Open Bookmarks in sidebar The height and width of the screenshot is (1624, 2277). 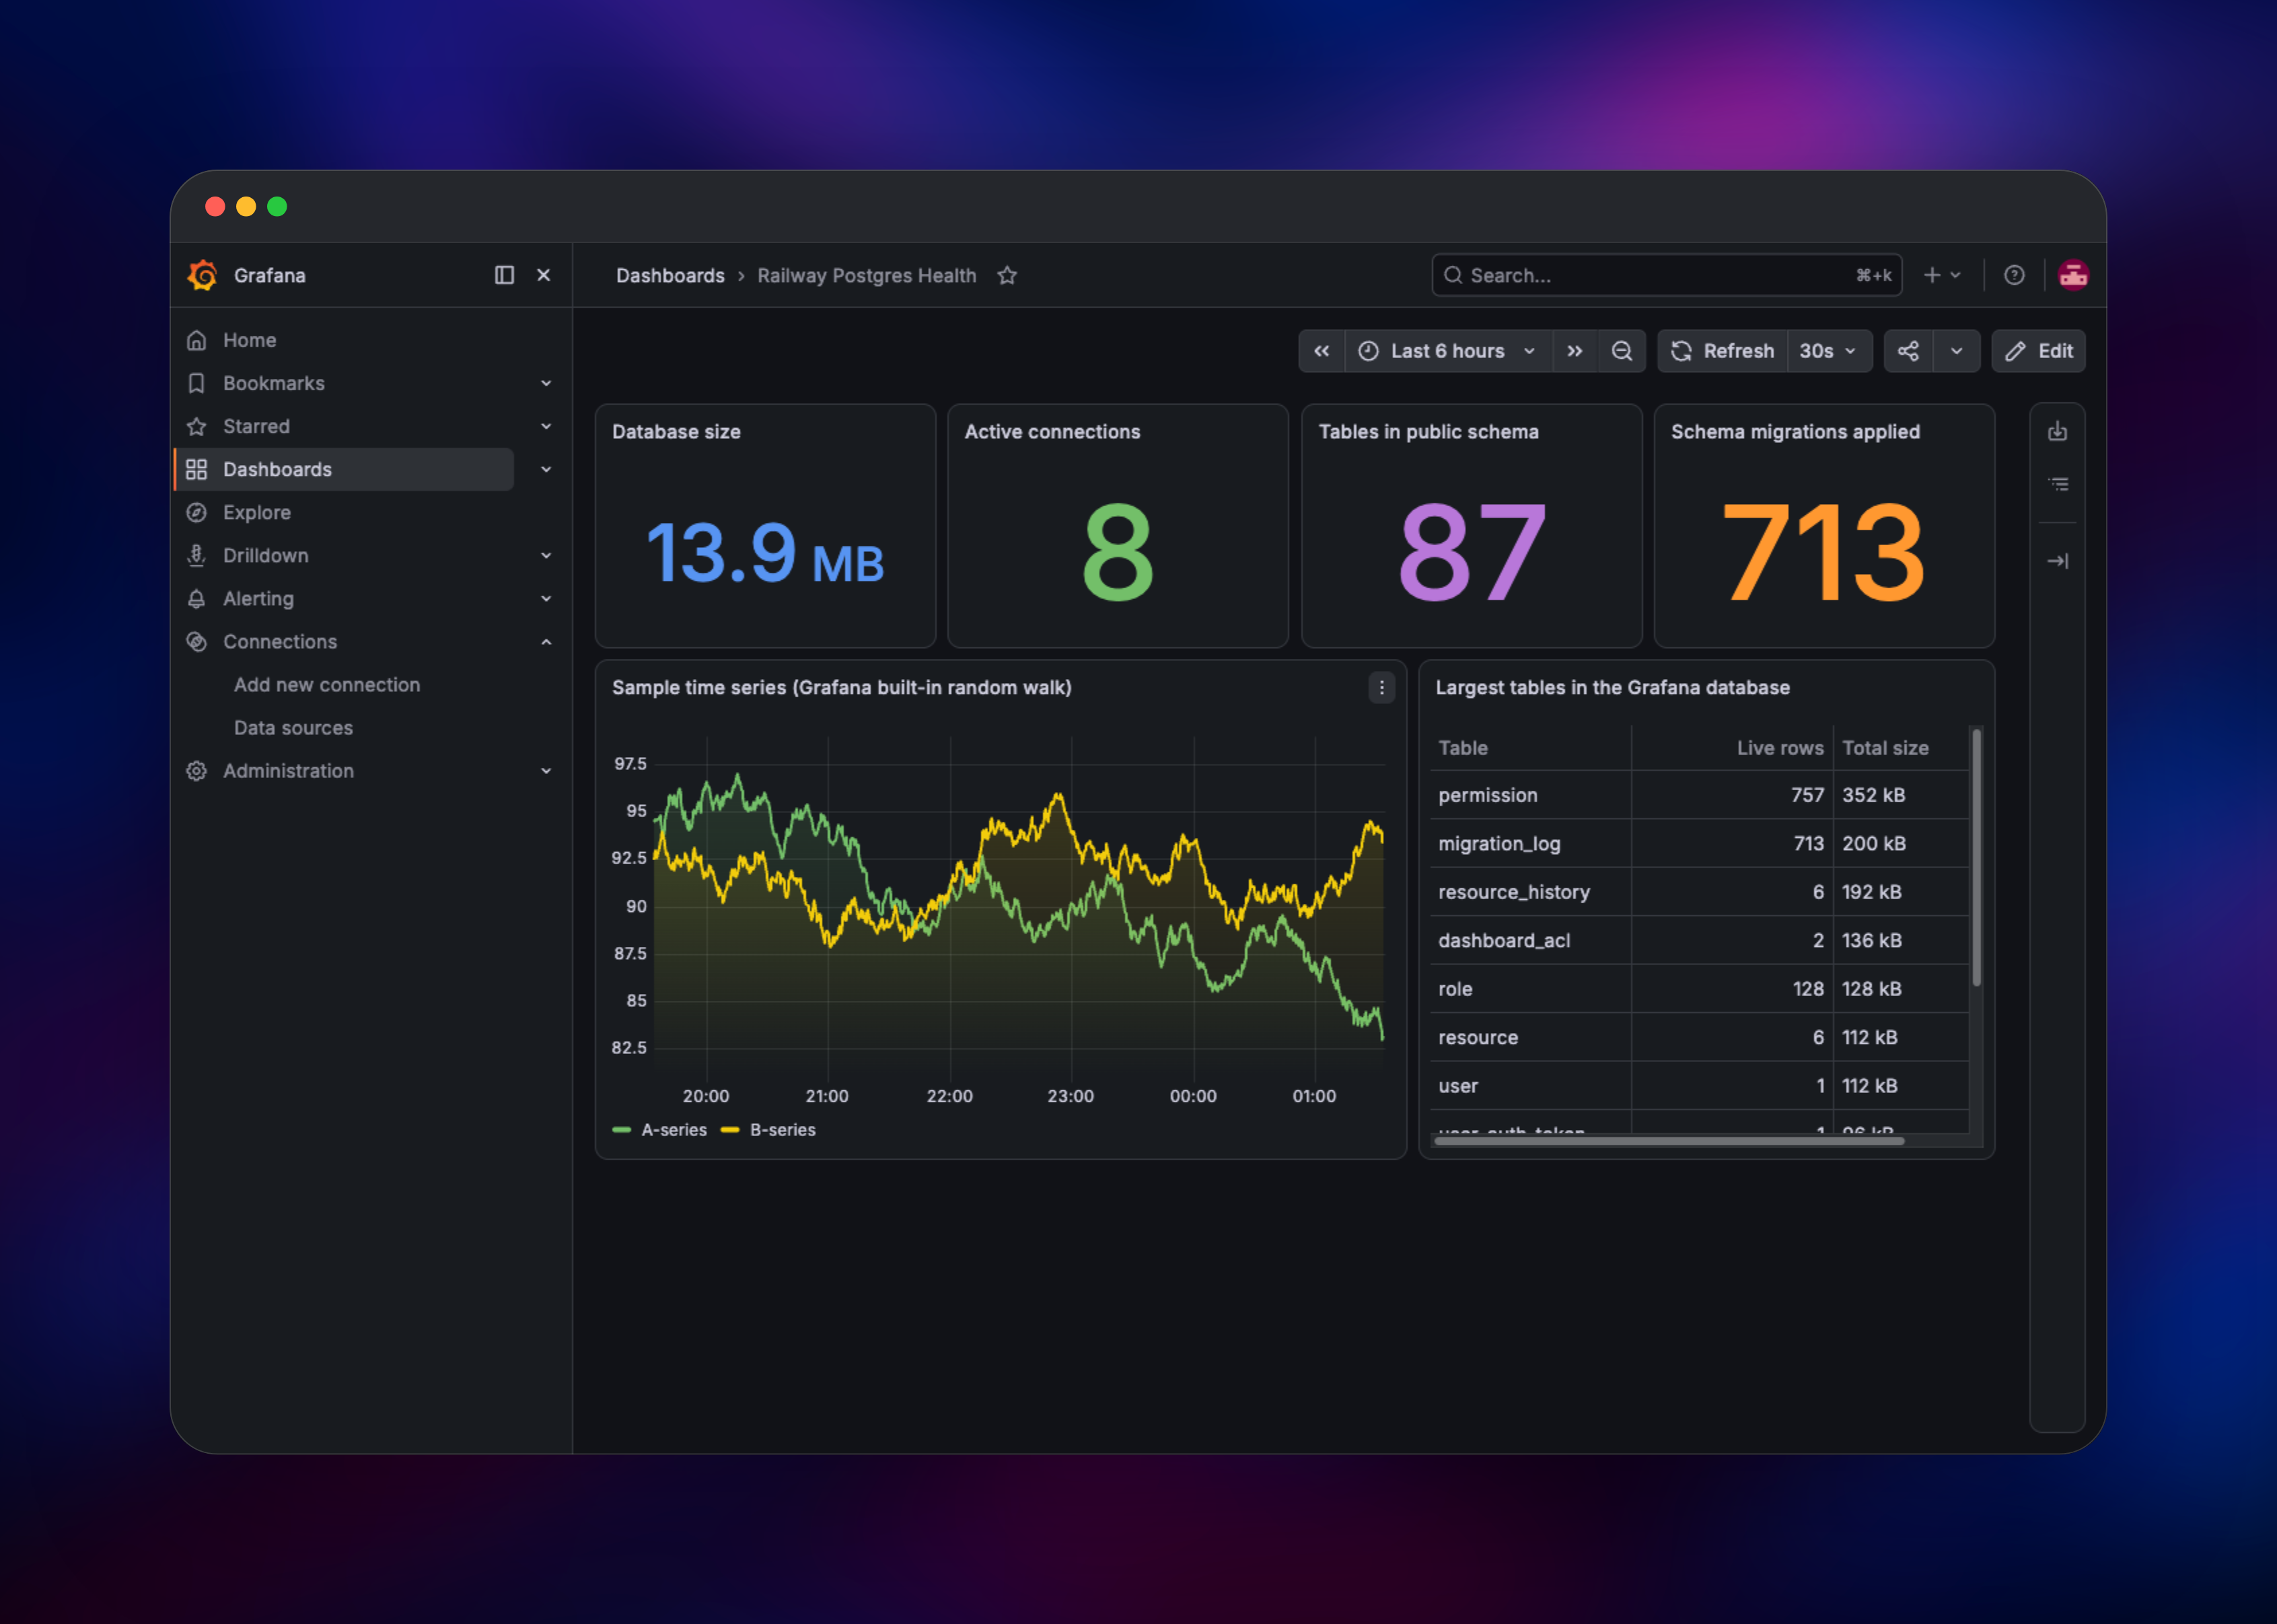[x=273, y=383]
